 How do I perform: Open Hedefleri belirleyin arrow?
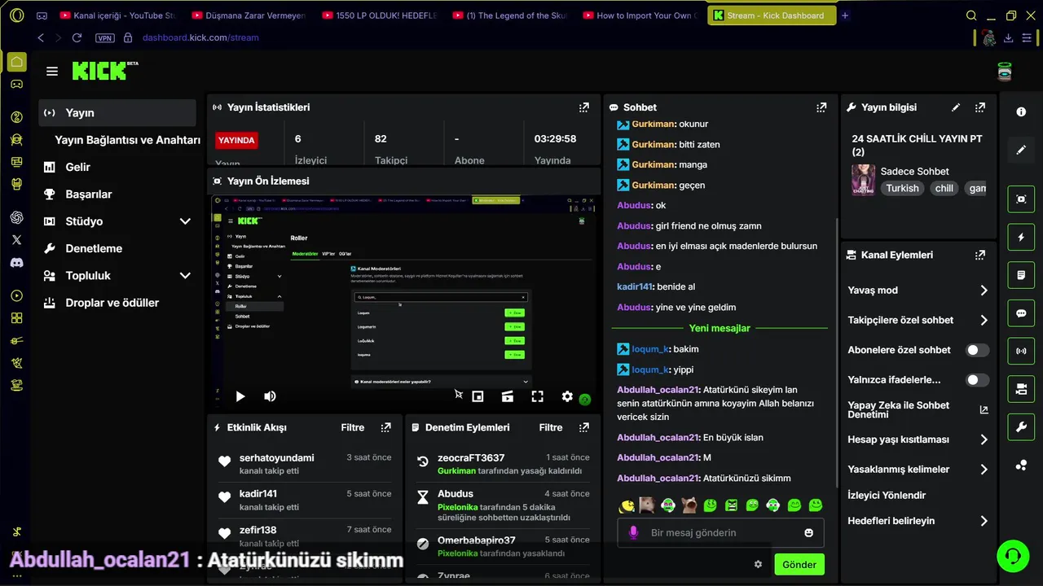(984, 521)
